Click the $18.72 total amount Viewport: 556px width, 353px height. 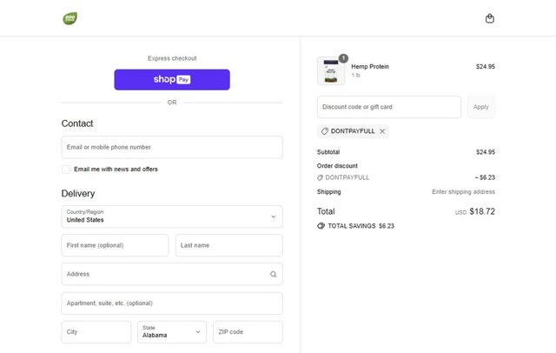click(482, 211)
